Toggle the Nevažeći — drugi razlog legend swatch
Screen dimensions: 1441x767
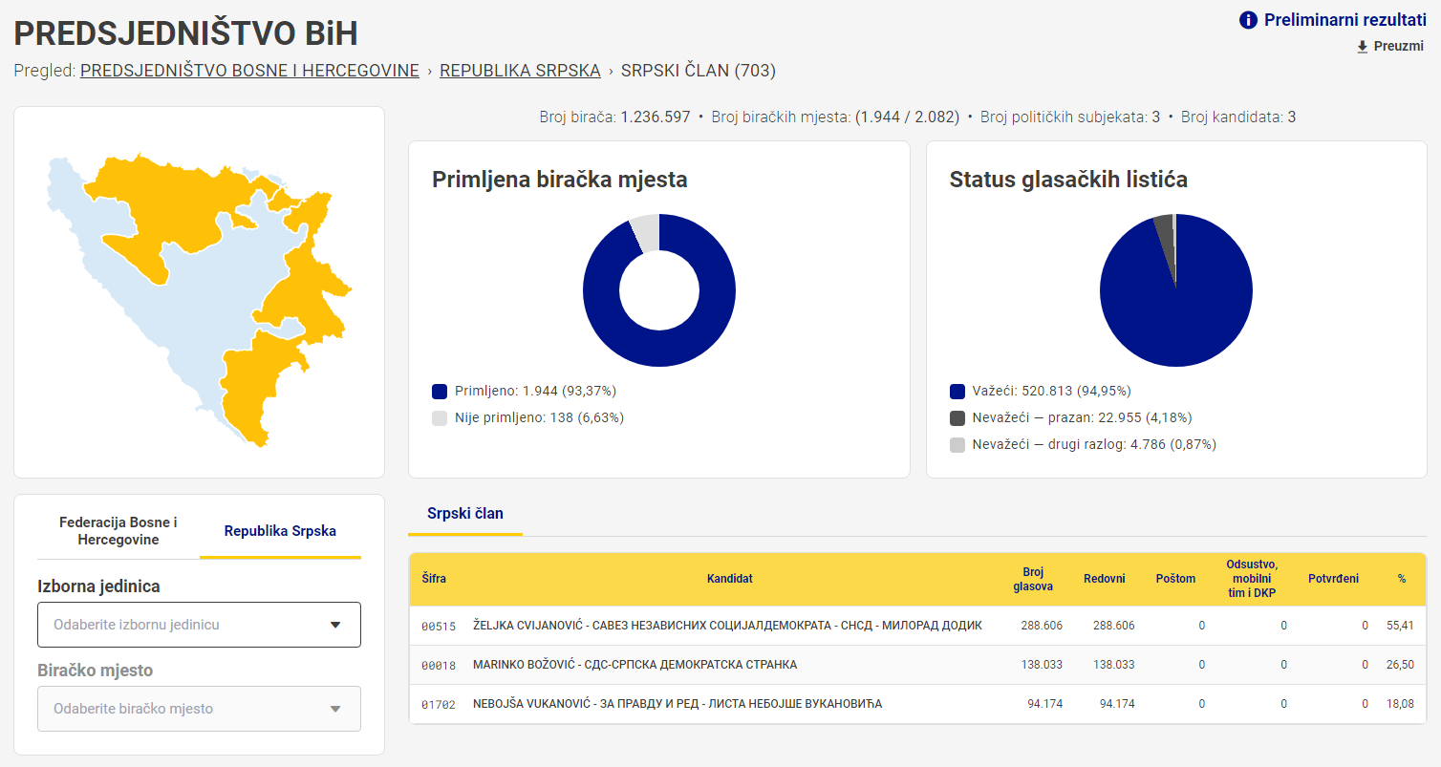(957, 444)
